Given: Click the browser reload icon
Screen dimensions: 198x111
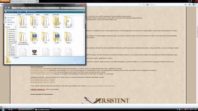Looking at the screenshot, I should 143,5.
